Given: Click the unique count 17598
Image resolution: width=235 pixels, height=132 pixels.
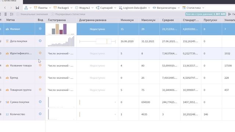Looking at the screenshot, I should [228, 66].
